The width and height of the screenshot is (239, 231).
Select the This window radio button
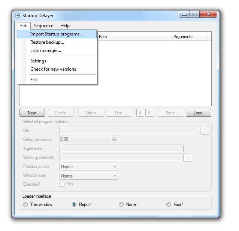(25, 204)
